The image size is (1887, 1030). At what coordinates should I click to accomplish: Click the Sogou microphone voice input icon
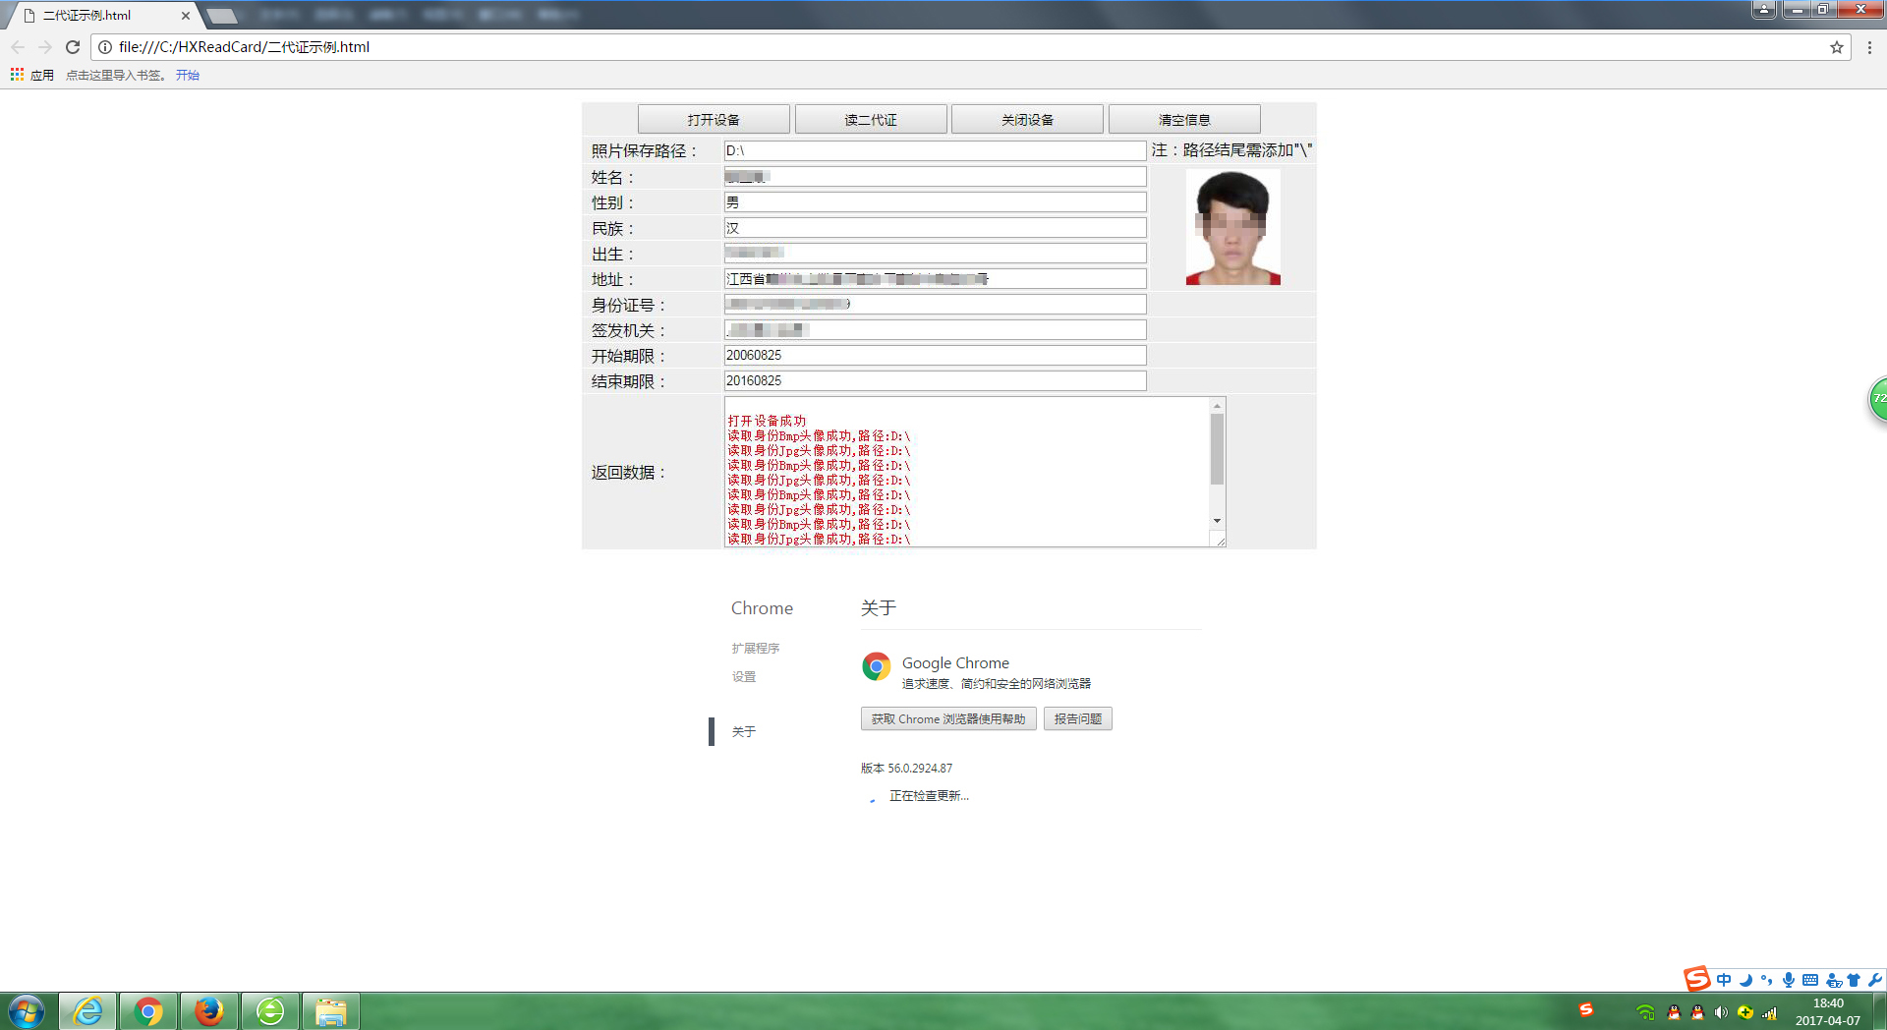1789,980
